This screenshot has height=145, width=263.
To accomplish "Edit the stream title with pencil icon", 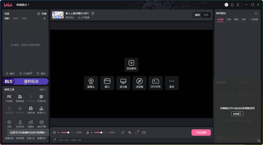I will (x=93, y=13).
